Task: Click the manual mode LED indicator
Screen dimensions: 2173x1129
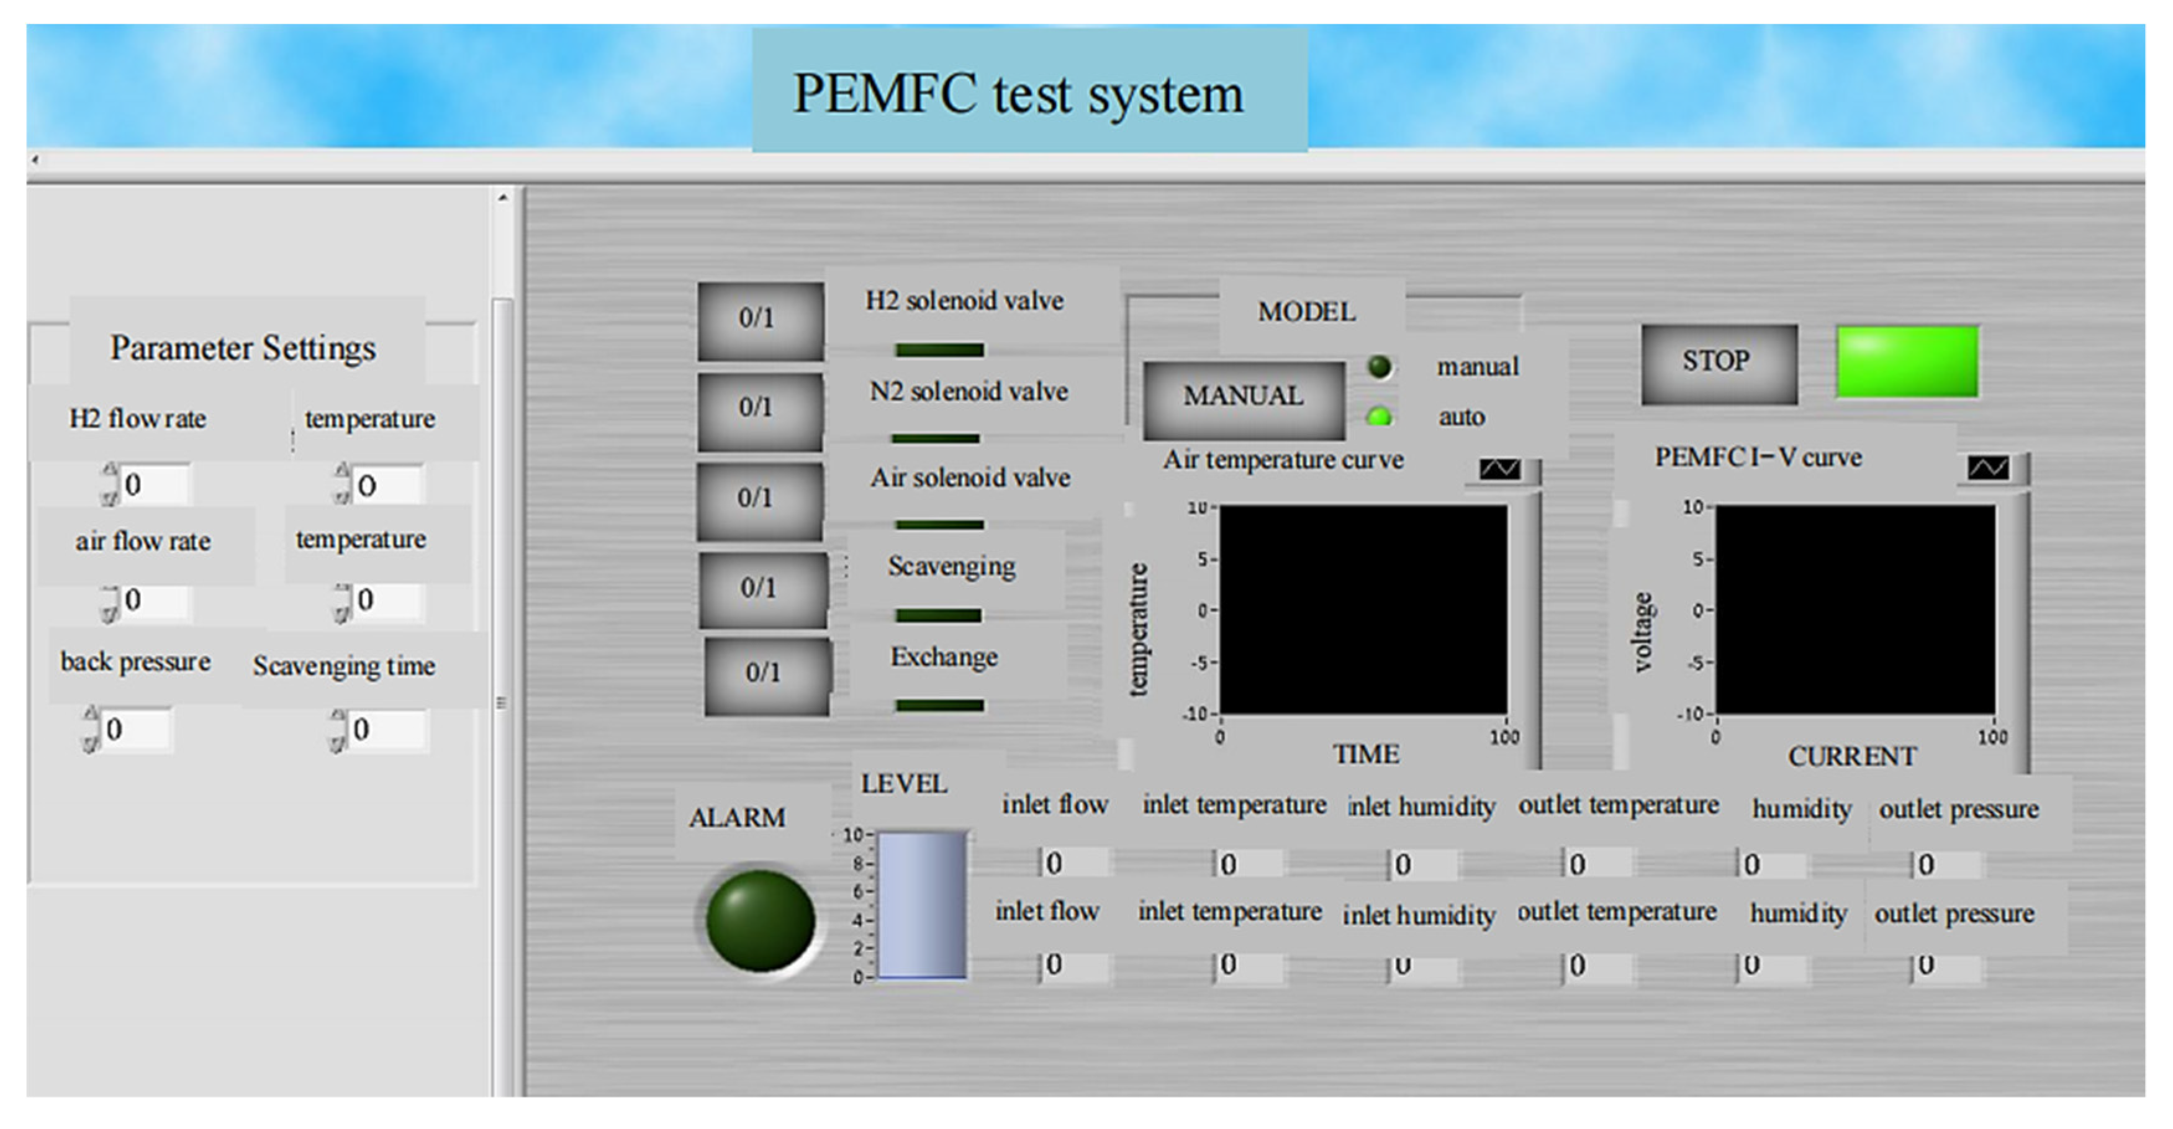Action: 1379,367
